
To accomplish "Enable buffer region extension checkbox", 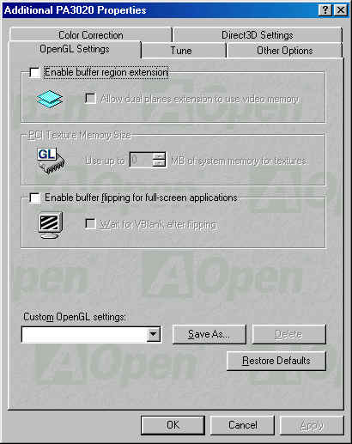I will 35,72.
